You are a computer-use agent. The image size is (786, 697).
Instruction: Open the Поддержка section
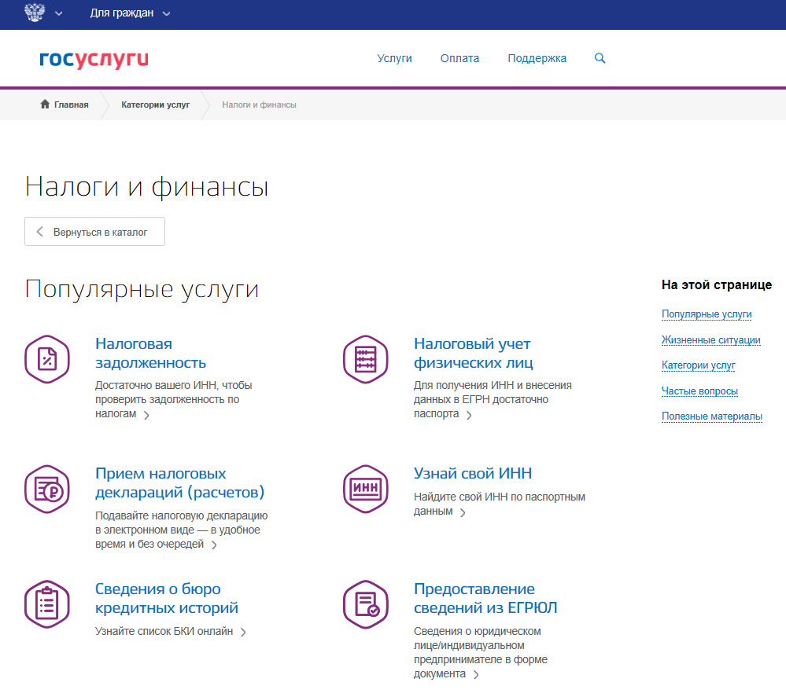pyautogui.click(x=537, y=58)
